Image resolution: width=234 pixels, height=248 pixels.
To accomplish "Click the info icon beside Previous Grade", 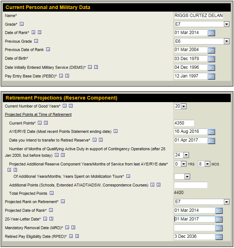I will point(36,41).
